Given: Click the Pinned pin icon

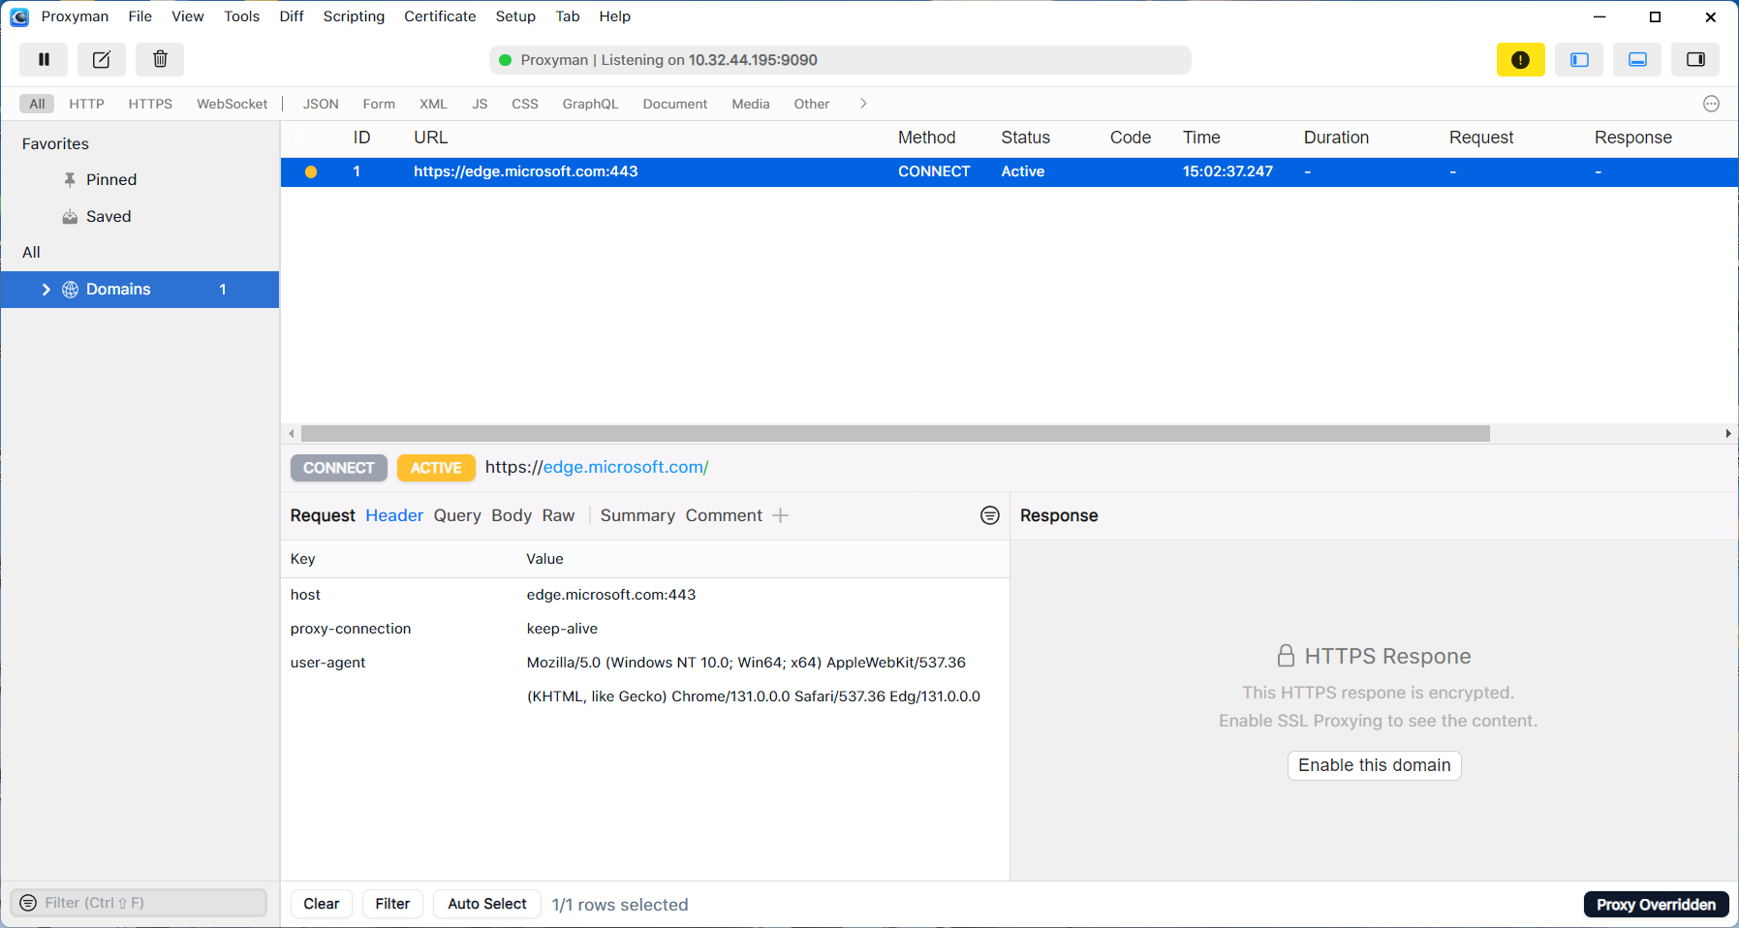Looking at the screenshot, I should (70, 179).
